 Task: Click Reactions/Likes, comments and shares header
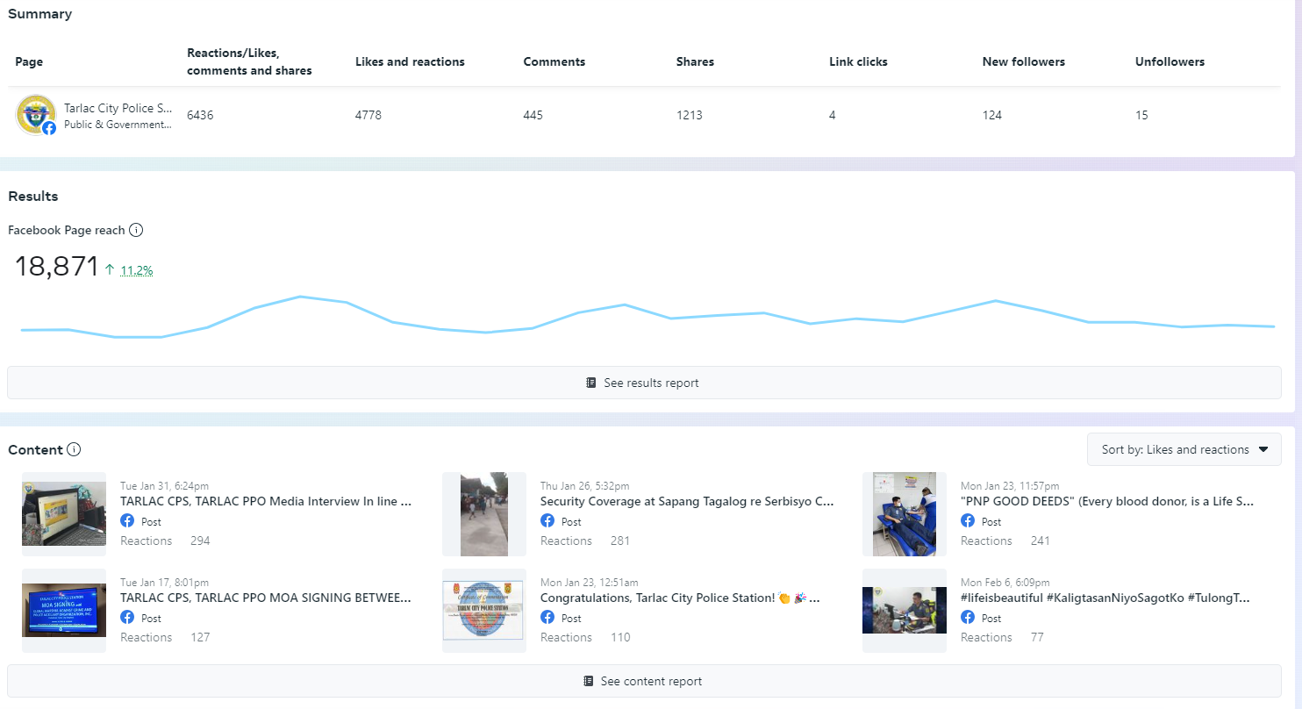coord(249,61)
